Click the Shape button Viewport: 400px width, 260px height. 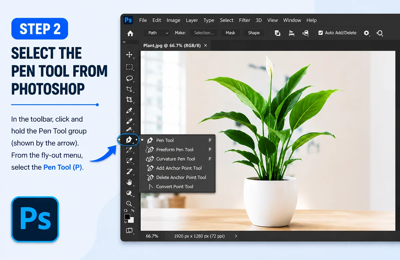coord(254,33)
